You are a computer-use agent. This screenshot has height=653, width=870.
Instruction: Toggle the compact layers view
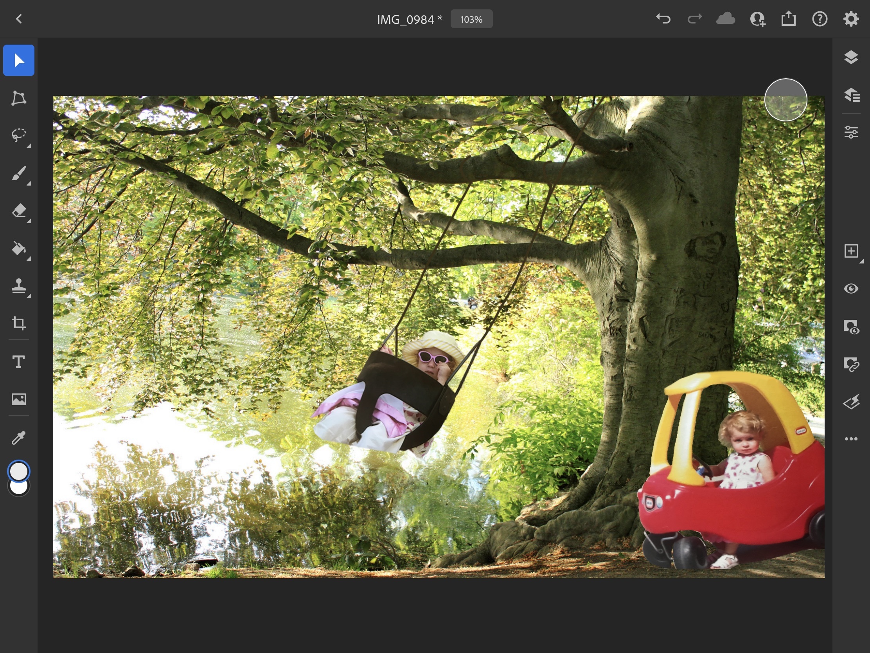(851, 58)
